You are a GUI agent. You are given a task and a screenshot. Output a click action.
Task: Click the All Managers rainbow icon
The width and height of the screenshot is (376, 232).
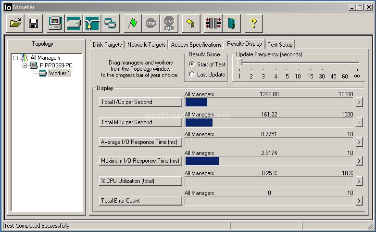(x=25, y=58)
